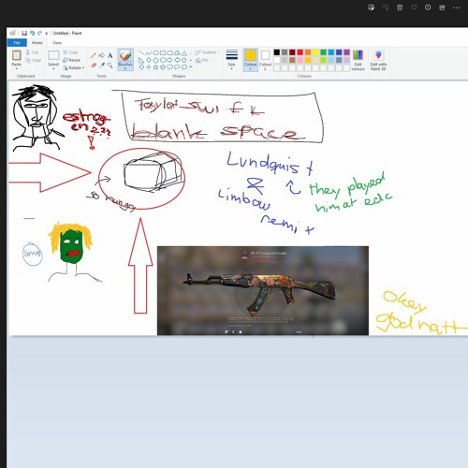The width and height of the screenshot is (468, 468).
Task: Switch to the Home ribbon tab
Action: (x=37, y=43)
